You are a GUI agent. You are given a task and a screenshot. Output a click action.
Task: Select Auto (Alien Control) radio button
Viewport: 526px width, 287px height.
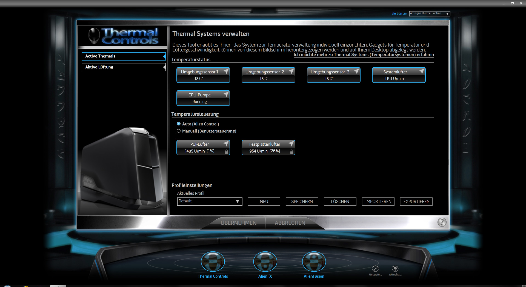(179, 124)
